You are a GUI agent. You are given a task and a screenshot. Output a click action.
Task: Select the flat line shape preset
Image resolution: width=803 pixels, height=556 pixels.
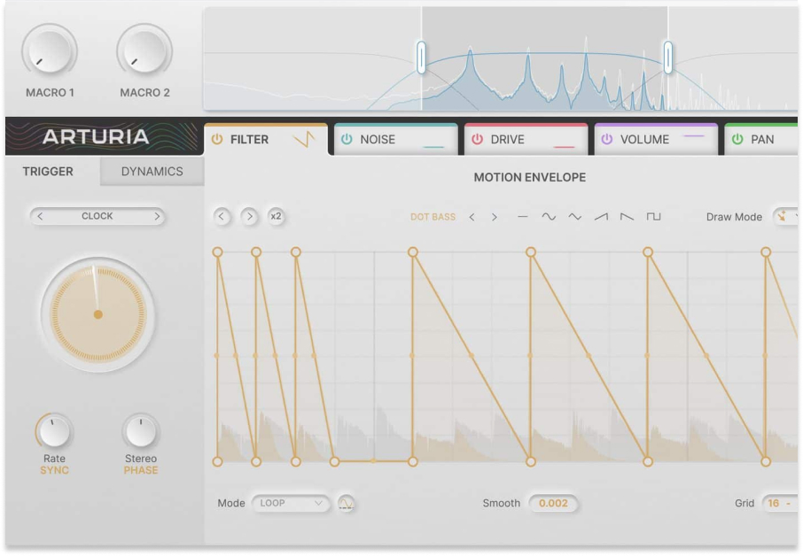(x=523, y=217)
